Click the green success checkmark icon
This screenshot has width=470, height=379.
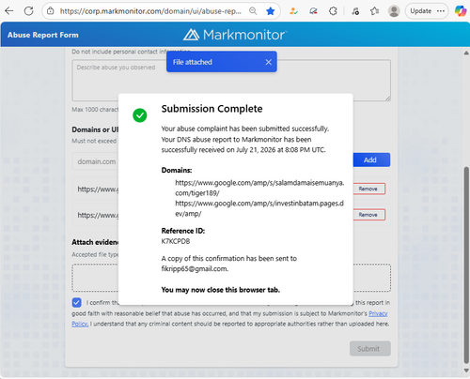(140, 115)
